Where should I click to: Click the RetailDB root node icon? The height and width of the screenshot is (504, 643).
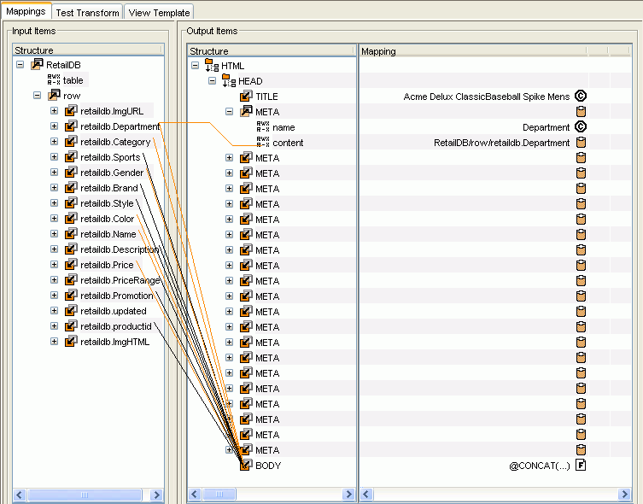37,65
